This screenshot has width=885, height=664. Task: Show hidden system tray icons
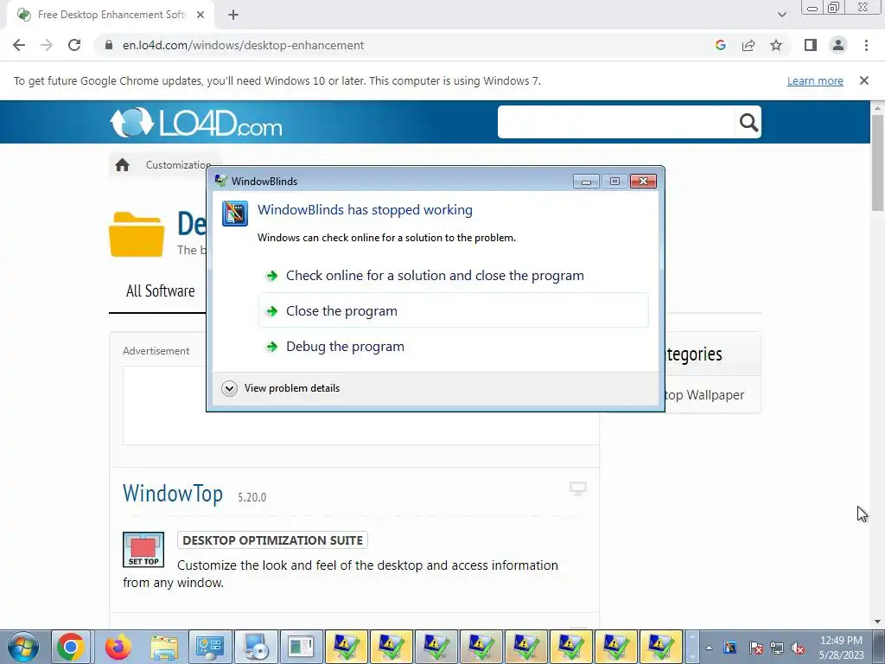pyautogui.click(x=709, y=648)
